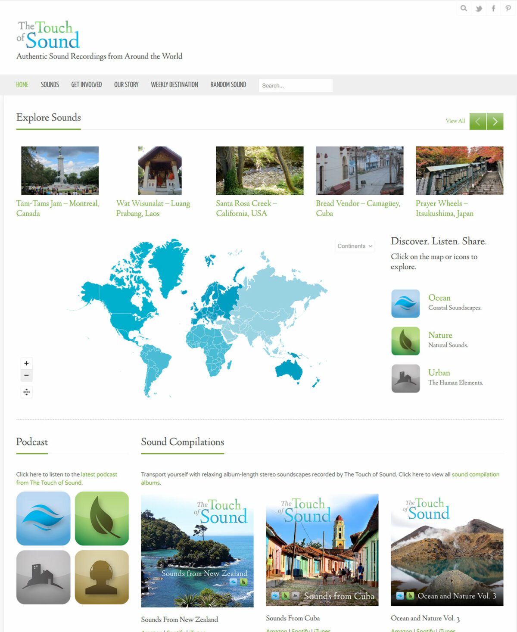The height and width of the screenshot is (632, 517).
Task: Open the Twitter bird icon
Action: [479, 8]
